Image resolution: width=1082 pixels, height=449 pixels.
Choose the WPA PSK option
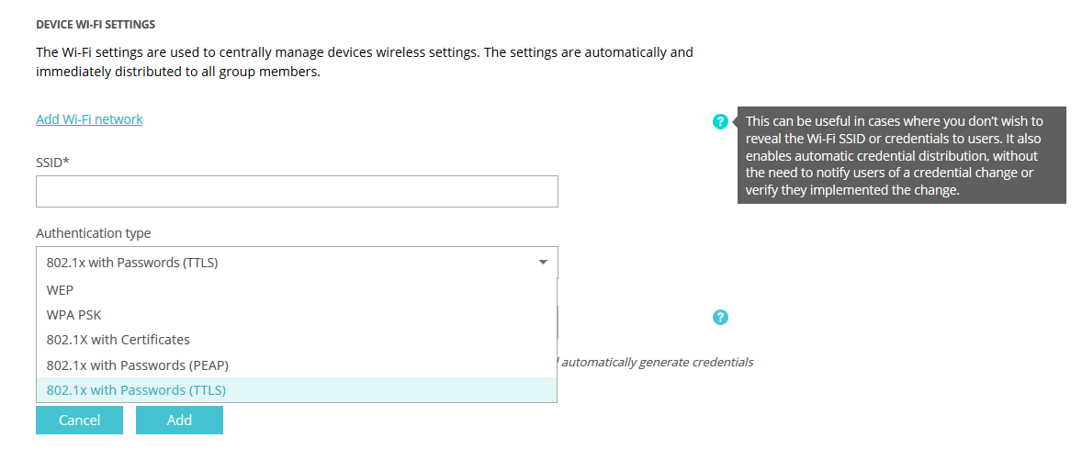click(x=74, y=314)
